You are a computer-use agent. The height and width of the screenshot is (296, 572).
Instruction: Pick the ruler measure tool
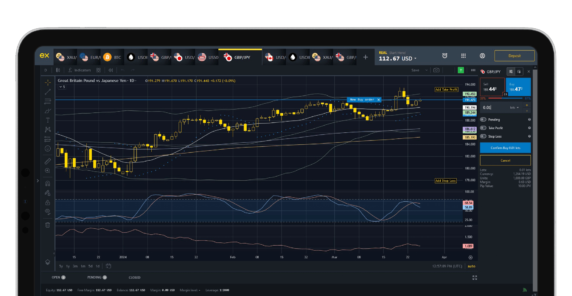click(x=48, y=161)
